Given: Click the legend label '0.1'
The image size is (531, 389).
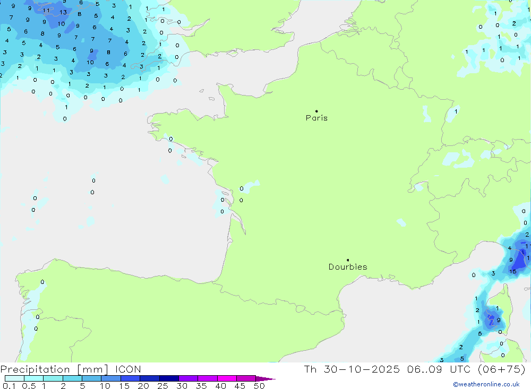Looking at the screenshot, I should point(9,386).
